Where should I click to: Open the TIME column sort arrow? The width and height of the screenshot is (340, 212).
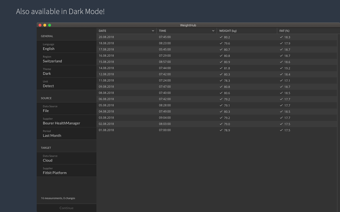(213, 31)
